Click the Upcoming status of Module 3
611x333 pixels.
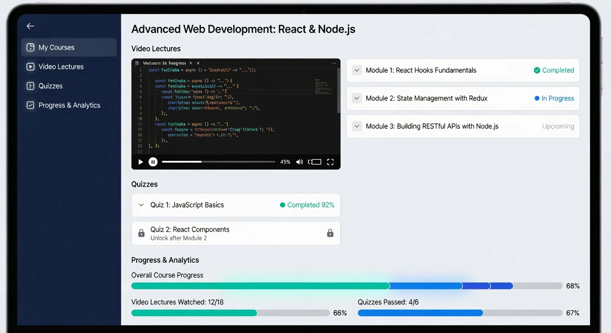[x=558, y=127]
